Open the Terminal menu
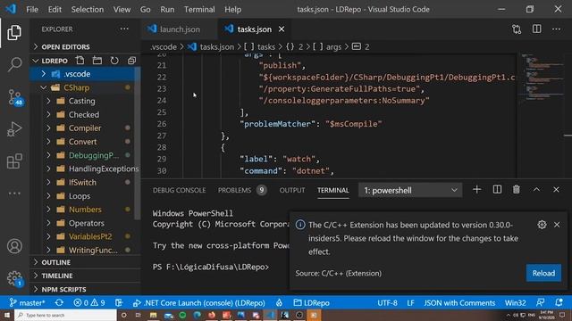This screenshot has width=572, height=321. pyautogui.click(x=199, y=10)
